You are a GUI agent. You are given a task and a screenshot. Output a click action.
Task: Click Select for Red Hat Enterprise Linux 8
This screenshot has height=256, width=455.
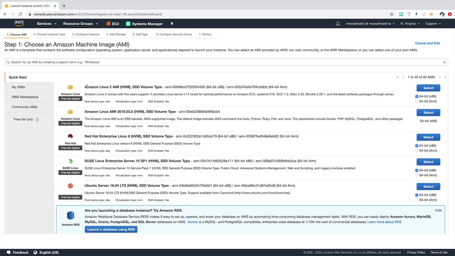point(428,137)
